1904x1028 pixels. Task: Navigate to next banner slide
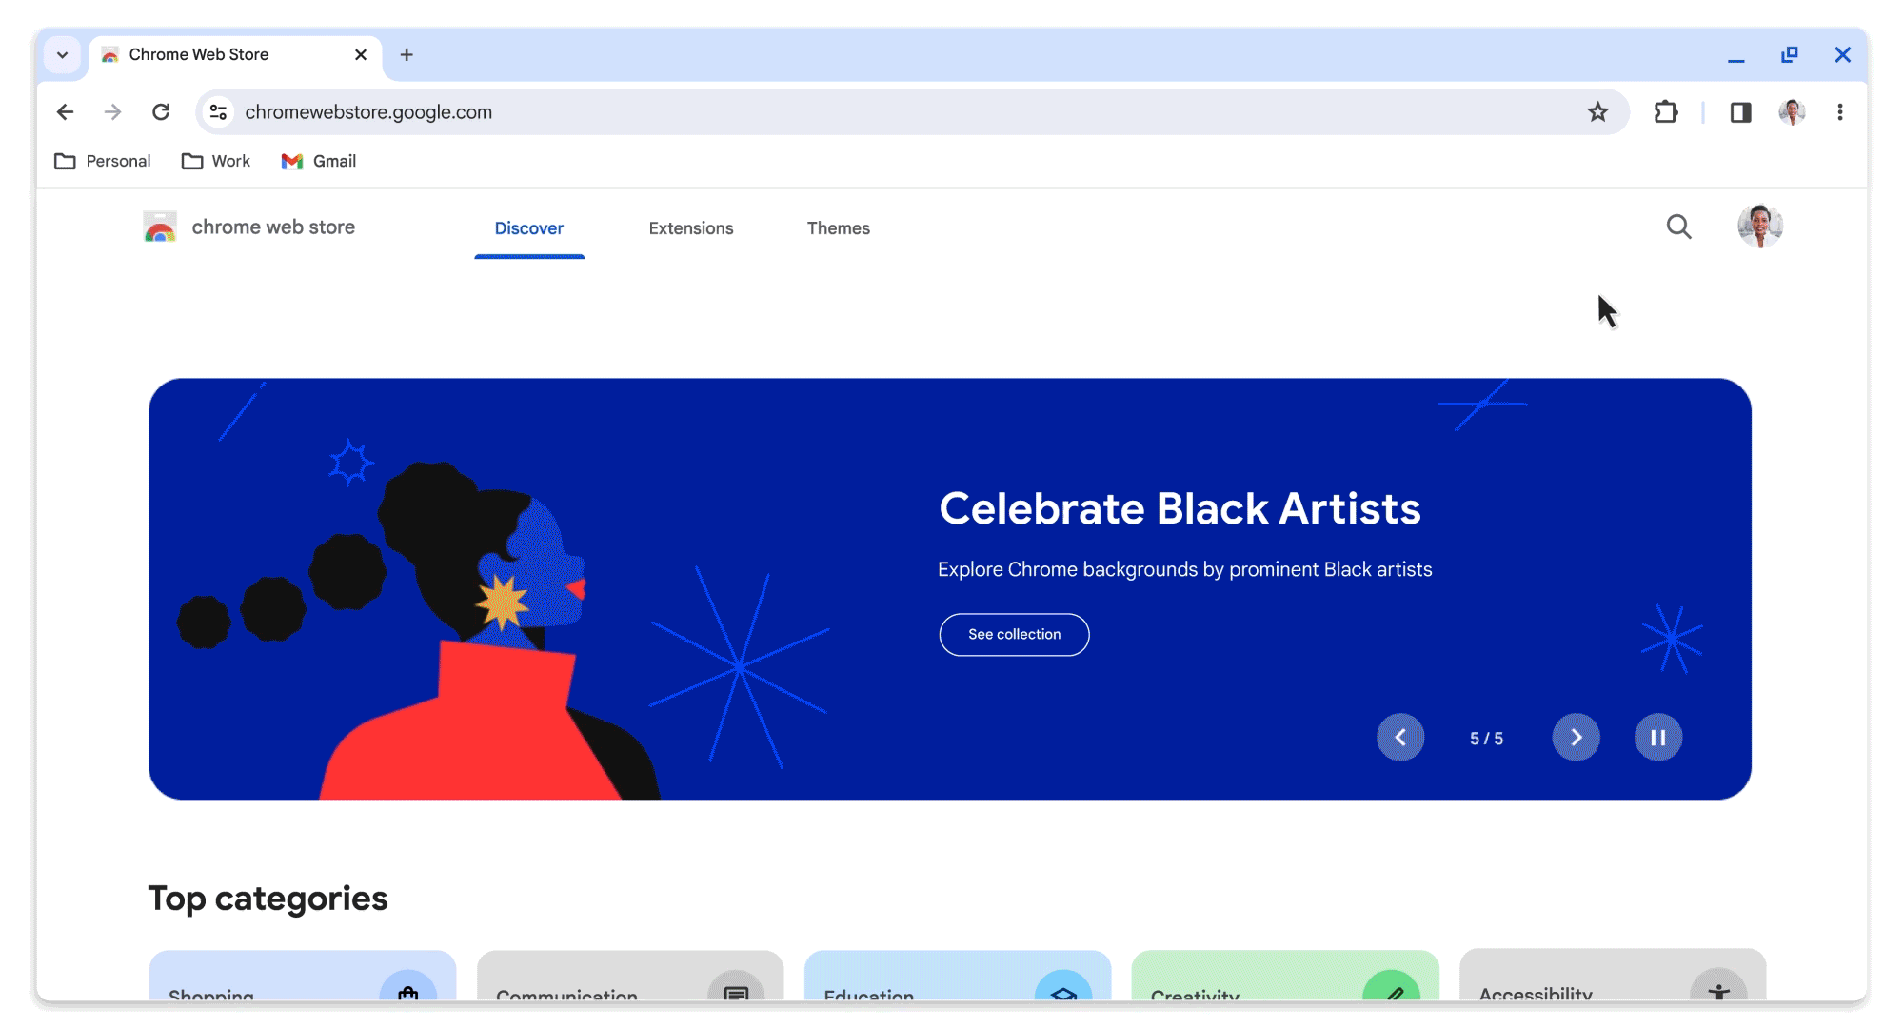[x=1577, y=737]
